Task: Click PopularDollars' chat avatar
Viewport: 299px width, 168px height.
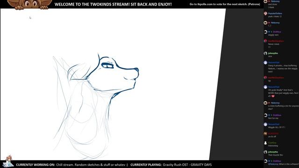Action: coord(265,14)
